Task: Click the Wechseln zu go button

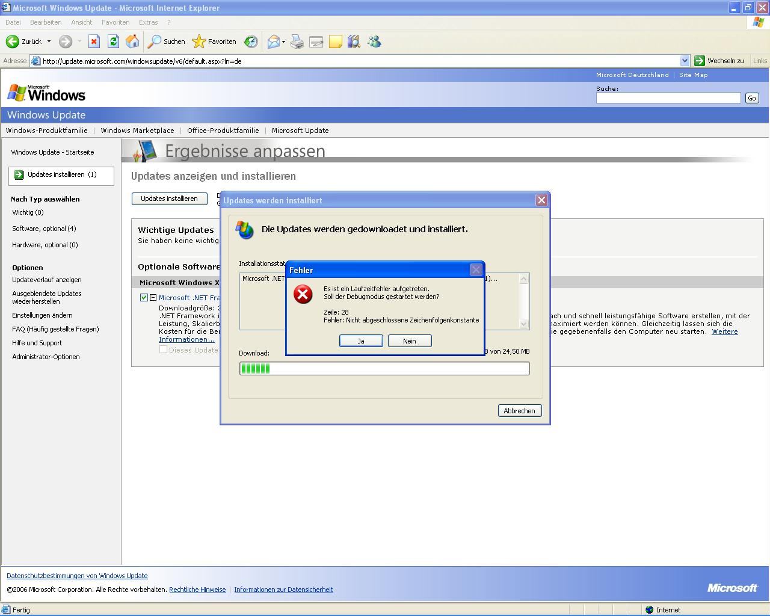Action: click(719, 61)
